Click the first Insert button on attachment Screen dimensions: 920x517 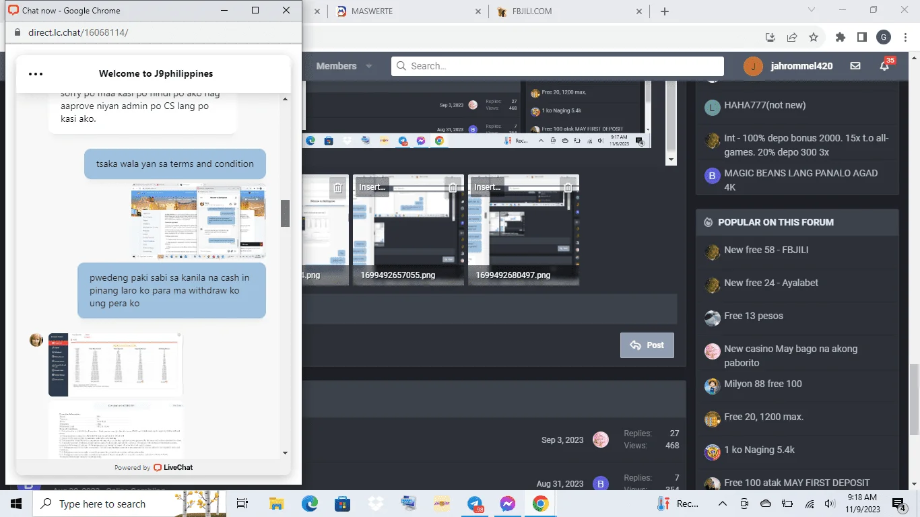tap(372, 187)
